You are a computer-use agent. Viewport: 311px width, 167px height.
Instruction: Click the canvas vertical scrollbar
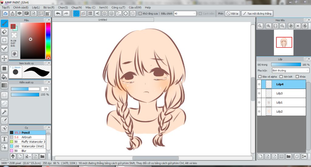tap(253, 89)
